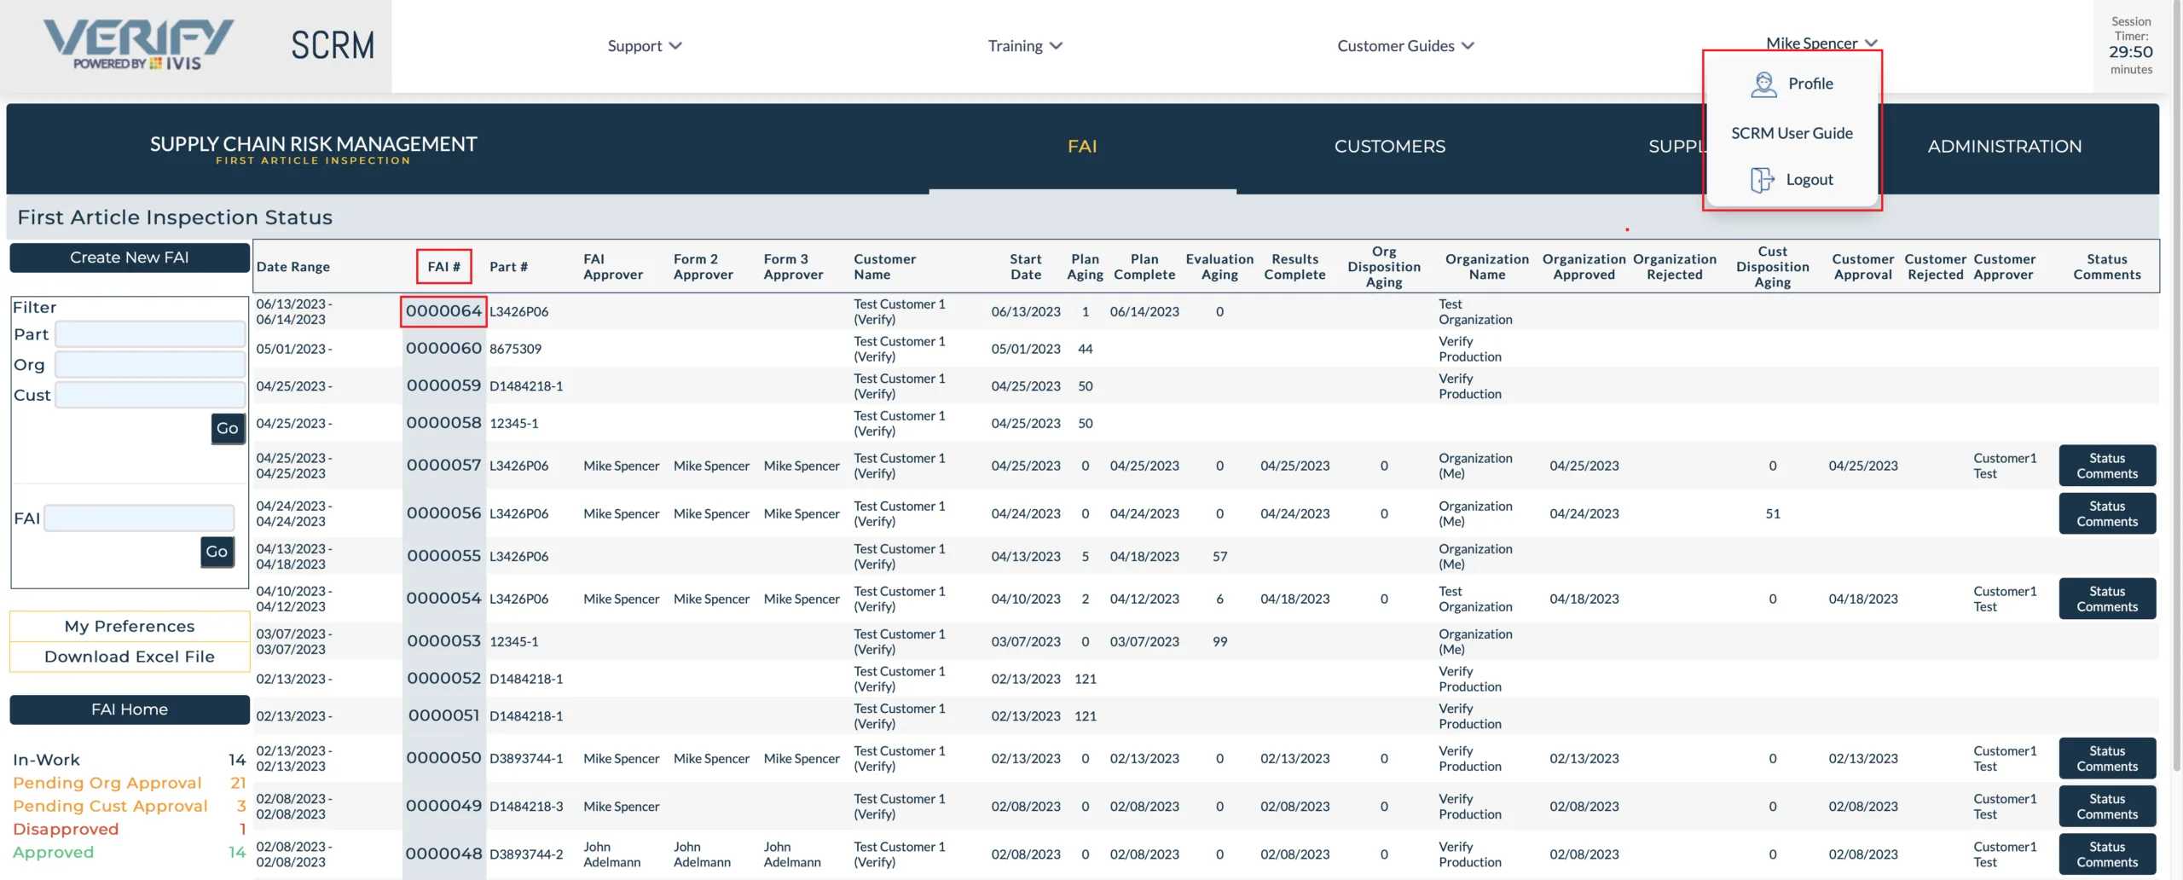Filter by Pending Cust Approval status

(130, 806)
